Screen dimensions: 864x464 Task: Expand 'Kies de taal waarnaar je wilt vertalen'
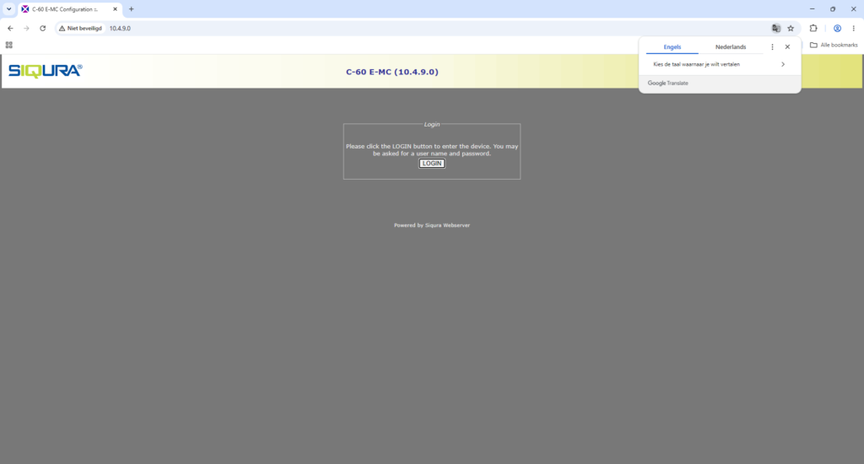click(719, 64)
